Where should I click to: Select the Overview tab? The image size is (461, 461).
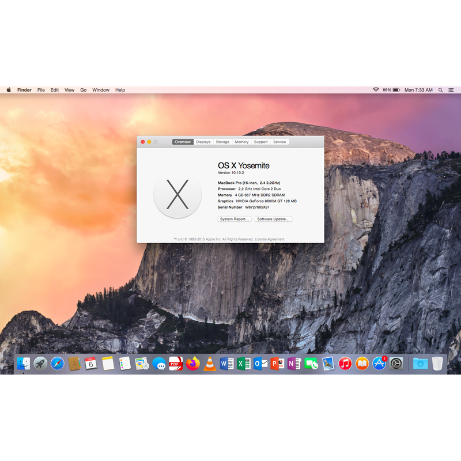click(183, 142)
